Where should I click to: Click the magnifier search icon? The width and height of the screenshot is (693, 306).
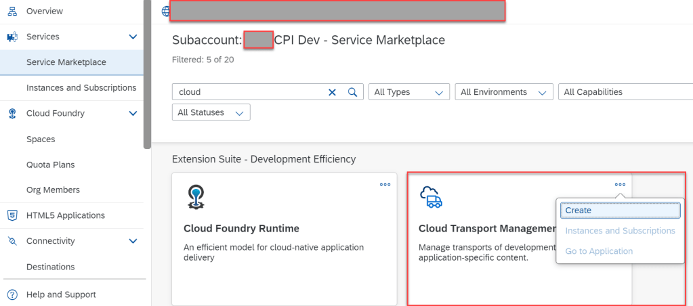coord(352,92)
